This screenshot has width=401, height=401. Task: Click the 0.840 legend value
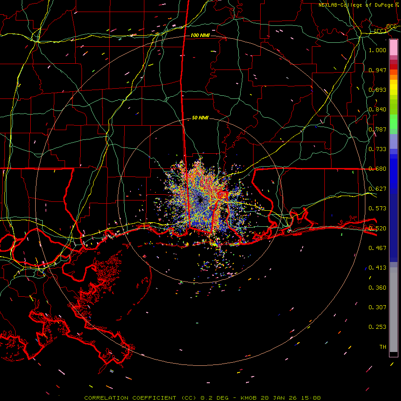pyautogui.click(x=377, y=109)
